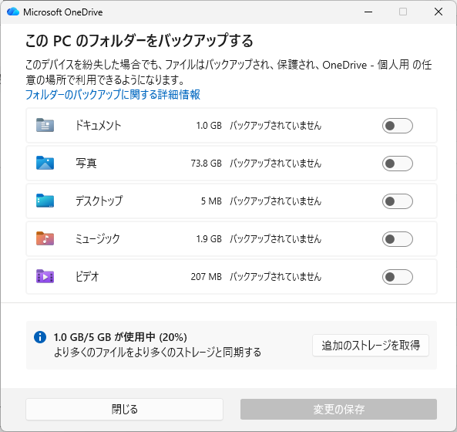Enable the ビデオ backup toggle
Image resolution: width=457 pixels, height=432 pixels.
(397, 277)
